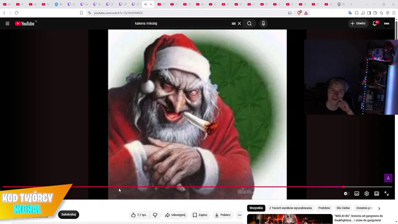Toggle the browser sidebar panel
The image size is (398, 224).
pos(369,13)
